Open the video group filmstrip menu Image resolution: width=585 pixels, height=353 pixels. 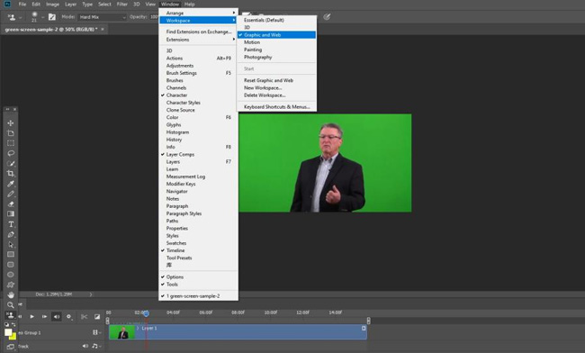pos(96,332)
